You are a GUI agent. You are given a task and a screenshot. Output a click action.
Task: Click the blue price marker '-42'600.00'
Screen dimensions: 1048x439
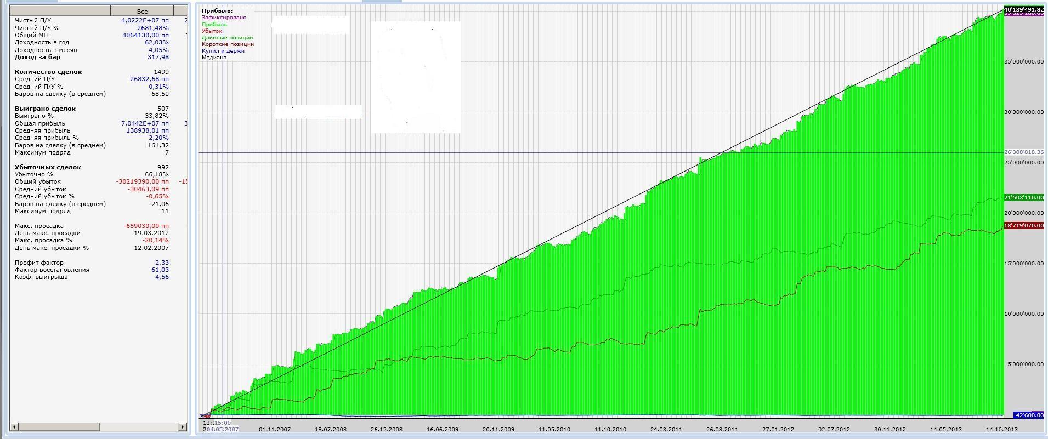point(1029,415)
